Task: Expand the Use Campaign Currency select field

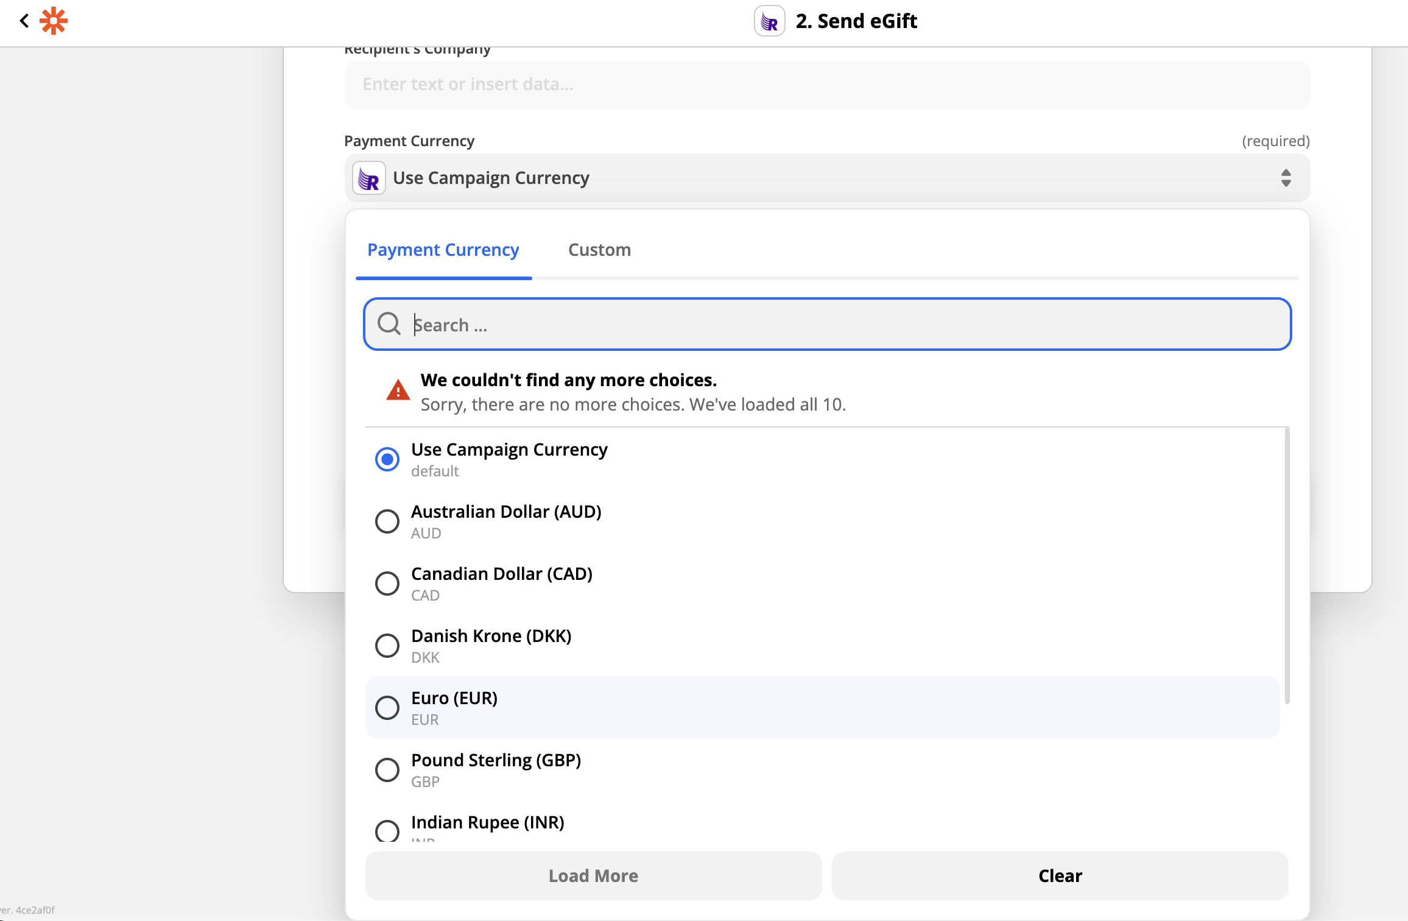Action: [x=827, y=178]
